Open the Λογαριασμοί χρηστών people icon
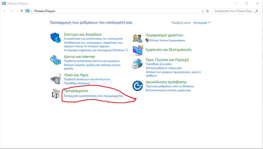 tap(137, 38)
